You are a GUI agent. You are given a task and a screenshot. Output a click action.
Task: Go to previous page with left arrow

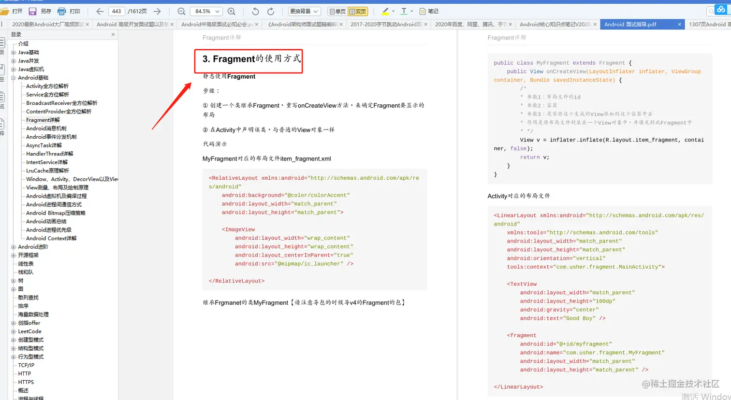(100, 11)
